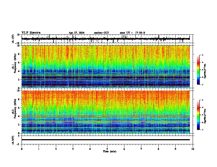Click the "-3" label on ch.1 colorbar

click(202, 55)
